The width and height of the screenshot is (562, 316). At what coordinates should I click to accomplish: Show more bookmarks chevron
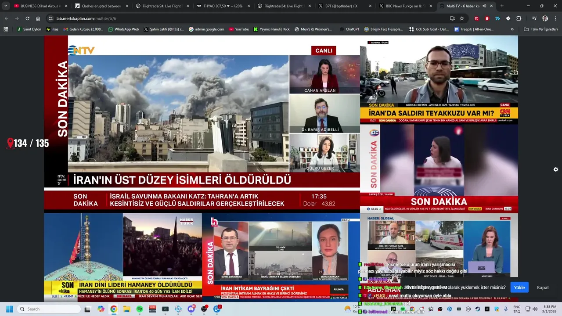(x=512, y=29)
